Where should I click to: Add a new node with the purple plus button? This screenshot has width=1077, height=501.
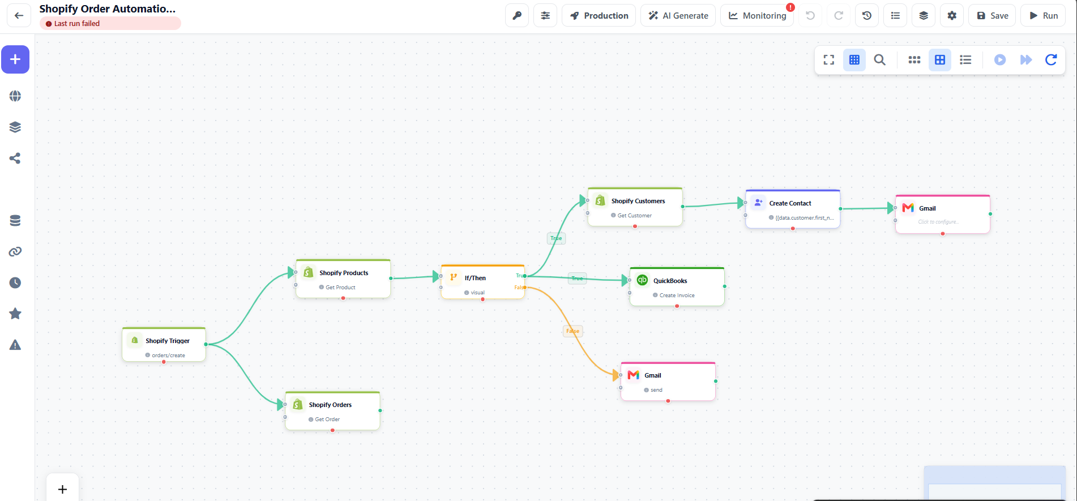point(15,59)
